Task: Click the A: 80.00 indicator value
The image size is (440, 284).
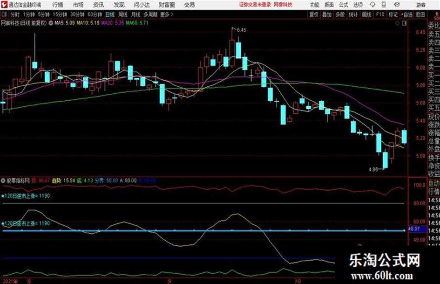Action: 128,180
